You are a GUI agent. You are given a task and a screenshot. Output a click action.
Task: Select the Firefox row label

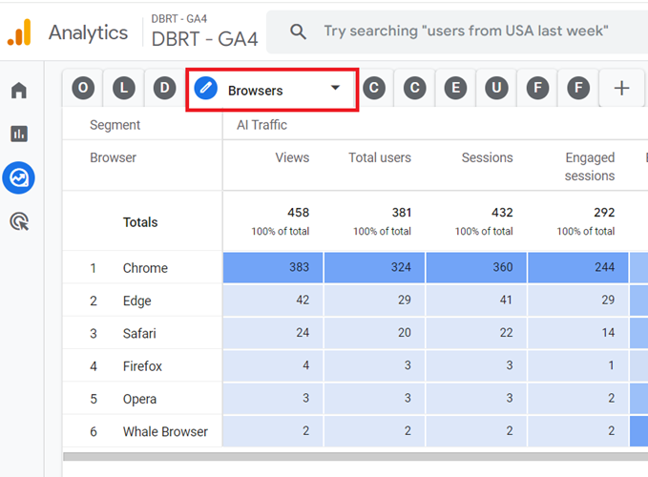pyautogui.click(x=142, y=366)
